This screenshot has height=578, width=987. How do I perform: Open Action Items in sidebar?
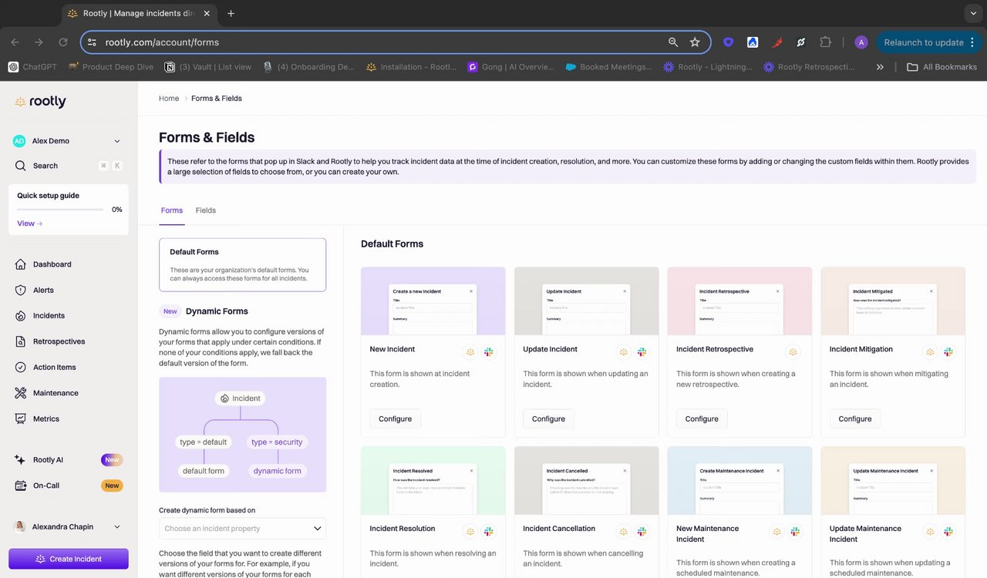click(x=54, y=368)
